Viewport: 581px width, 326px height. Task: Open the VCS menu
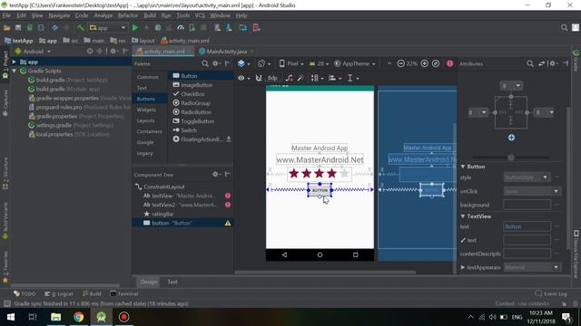200,15
